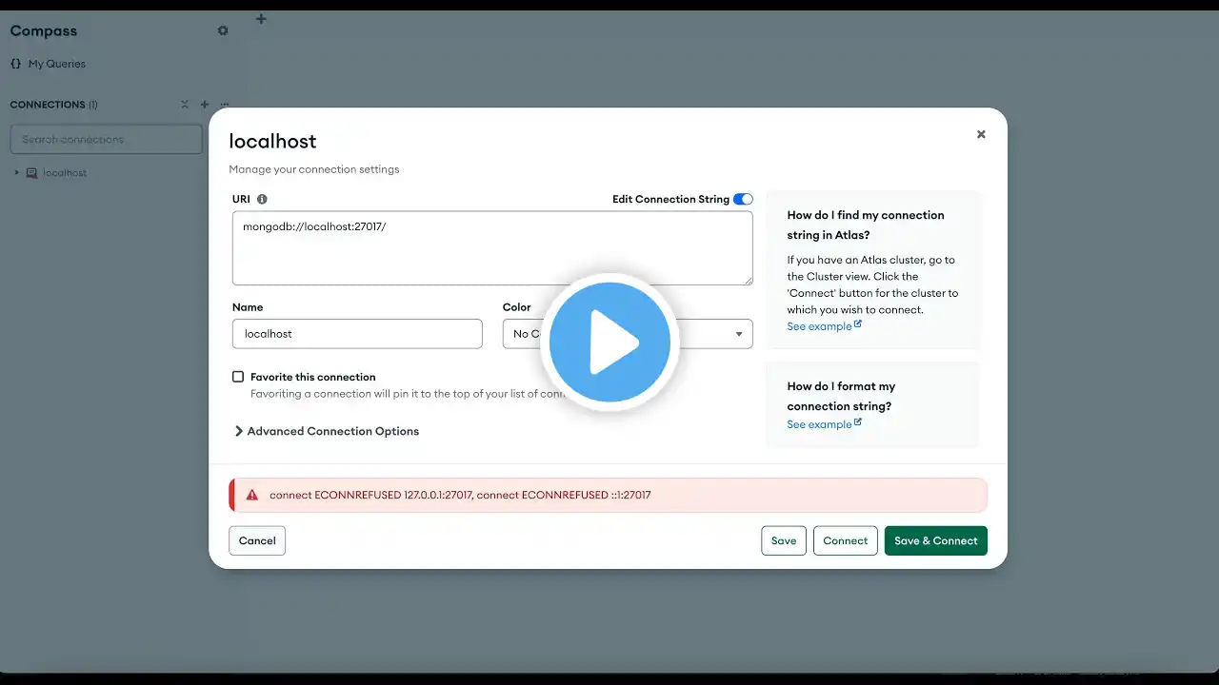This screenshot has width=1219, height=685.
Task: Click the localhost dialog title
Action: pyautogui.click(x=272, y=141)
